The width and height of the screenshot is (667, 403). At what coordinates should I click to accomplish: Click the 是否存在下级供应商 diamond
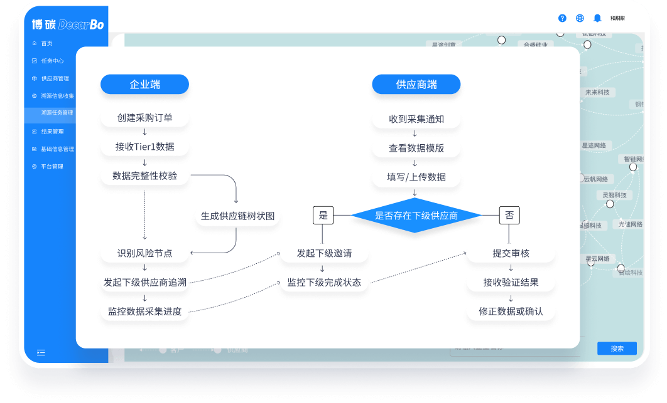tap(416, 216)
